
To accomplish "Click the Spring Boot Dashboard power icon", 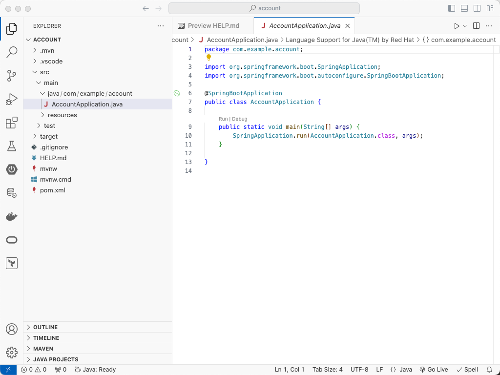I will pos(12,169).
